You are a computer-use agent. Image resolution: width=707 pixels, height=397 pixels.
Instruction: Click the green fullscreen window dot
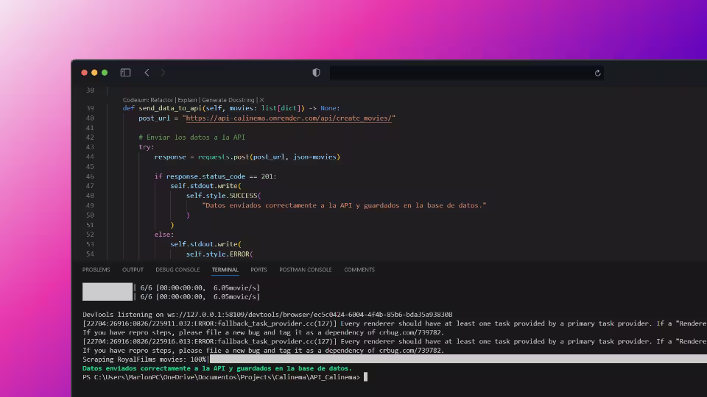tap(105, 73)
